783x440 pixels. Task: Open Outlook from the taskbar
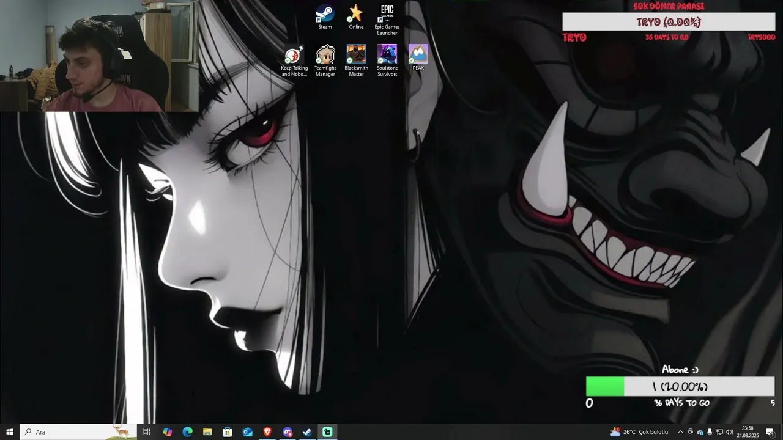(x=248, y=432)
